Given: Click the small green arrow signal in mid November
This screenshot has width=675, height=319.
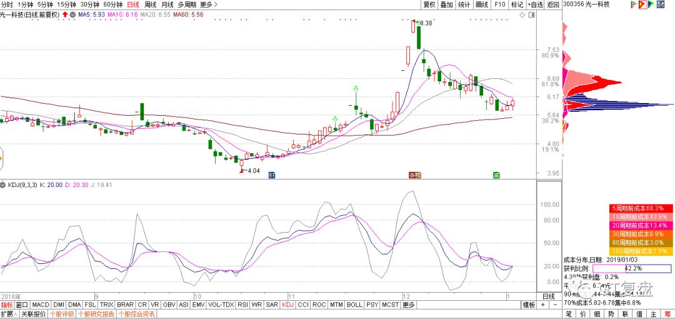Looking at the screenshot, I should click(335, 119).
